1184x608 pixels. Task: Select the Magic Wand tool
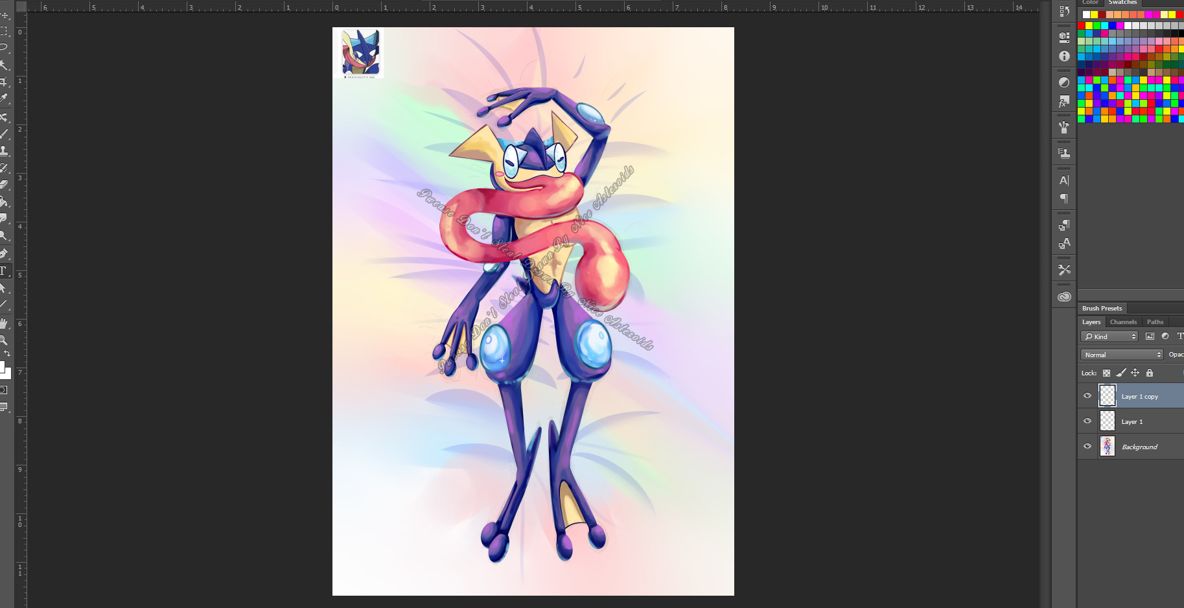click(4, 65)
